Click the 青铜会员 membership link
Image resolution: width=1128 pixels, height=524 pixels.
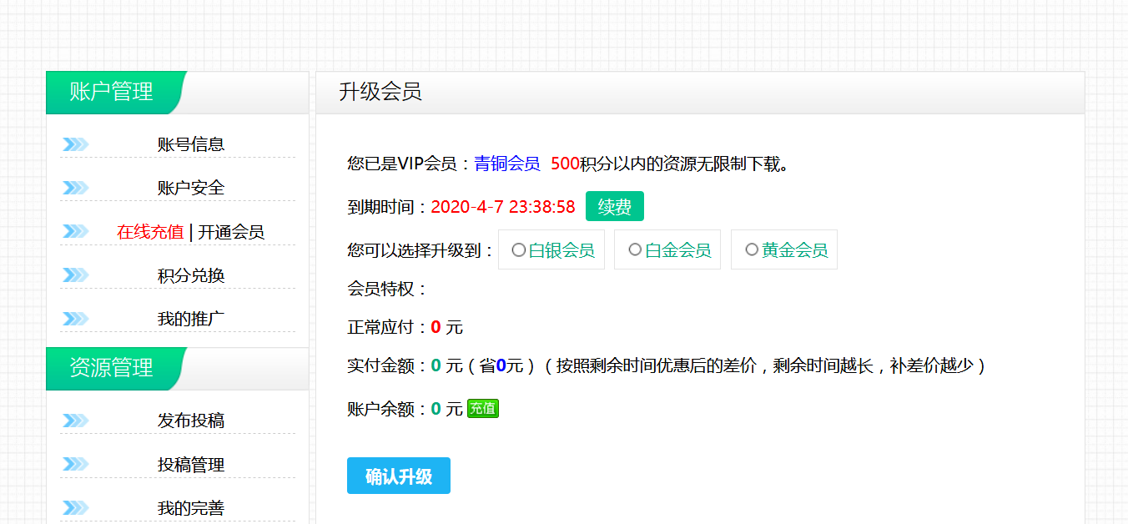tap(507, 164)
